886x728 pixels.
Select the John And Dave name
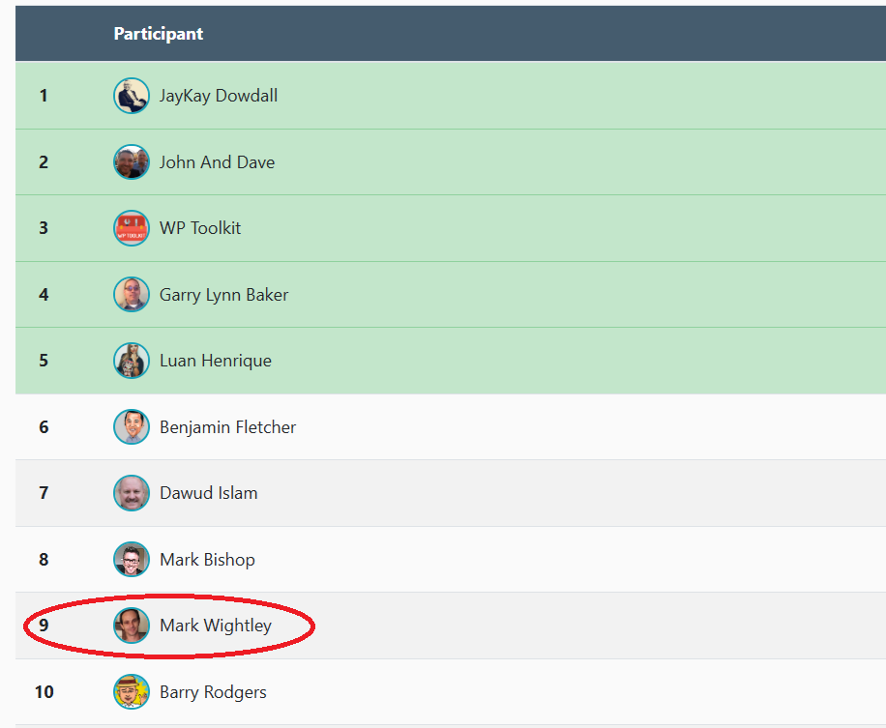click(217, 162)
